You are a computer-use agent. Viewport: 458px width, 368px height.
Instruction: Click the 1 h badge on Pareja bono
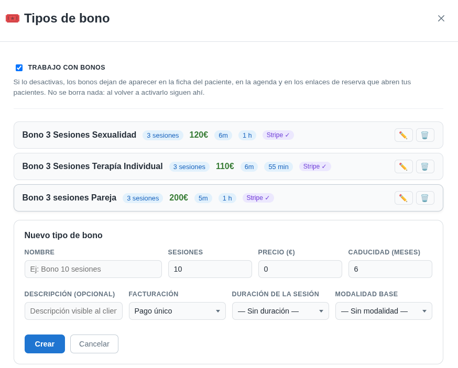click(x=227, y=198)
